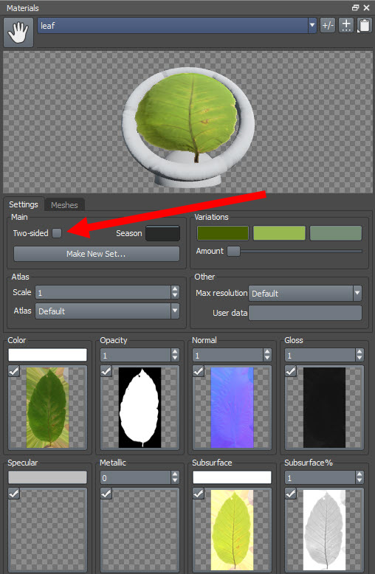Click the light green variation swatch

click(279, 233)
